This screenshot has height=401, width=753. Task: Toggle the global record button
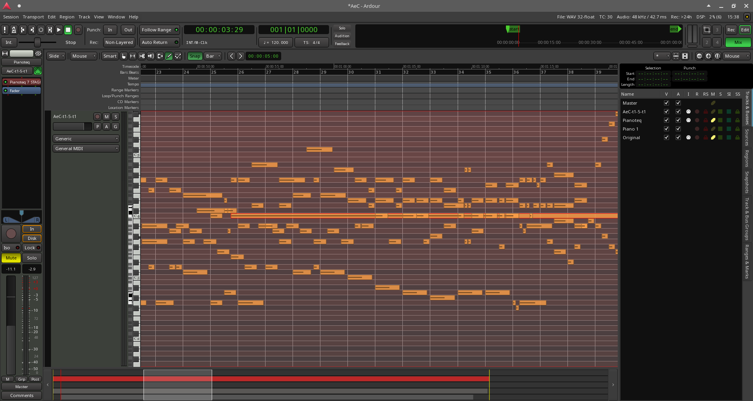(78, 30)
